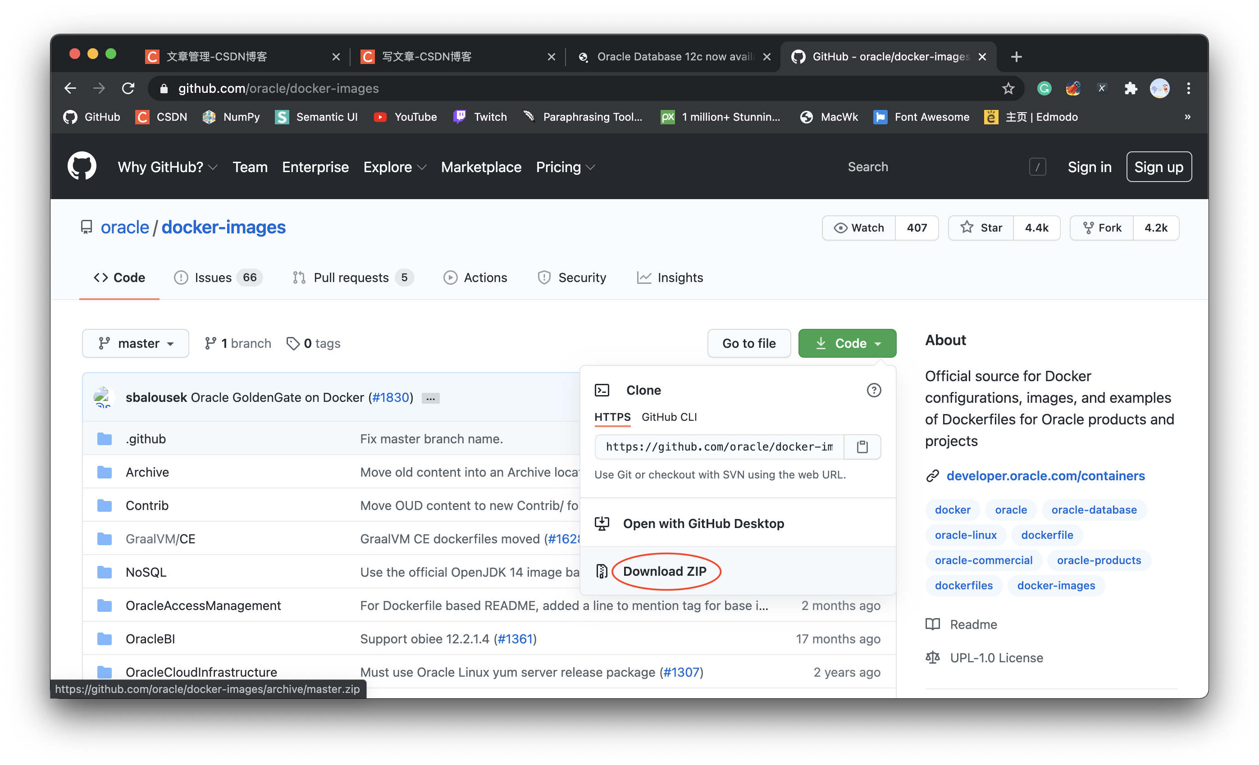The height and width of the screenshot is (765, 1259).
Task: Click Download ZIP
Action: [664, 571]
